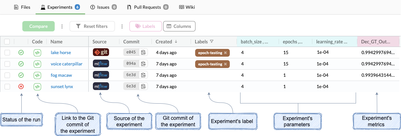
Task: Open code link for sunset lynx run
Action: coord(37,86)
